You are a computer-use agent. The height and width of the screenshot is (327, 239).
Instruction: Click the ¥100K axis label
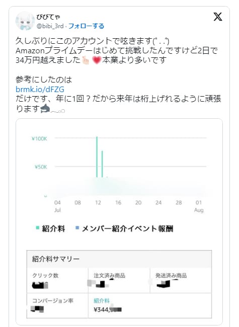39,138
